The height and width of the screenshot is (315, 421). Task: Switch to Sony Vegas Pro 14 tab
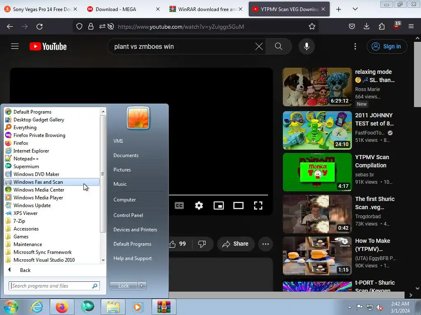41,9
